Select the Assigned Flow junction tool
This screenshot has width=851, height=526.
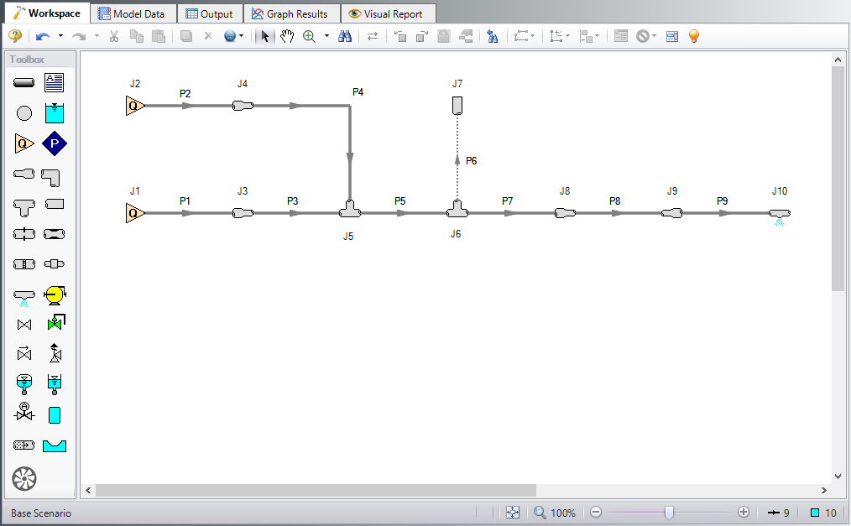coord(23,143)
